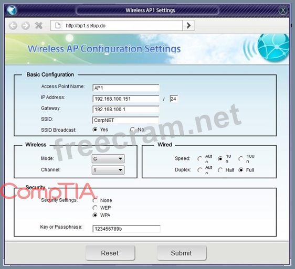This screenshot has height=269, width=295.
Task: Open the wireless Mode dropdown
Action: point(108,159)
